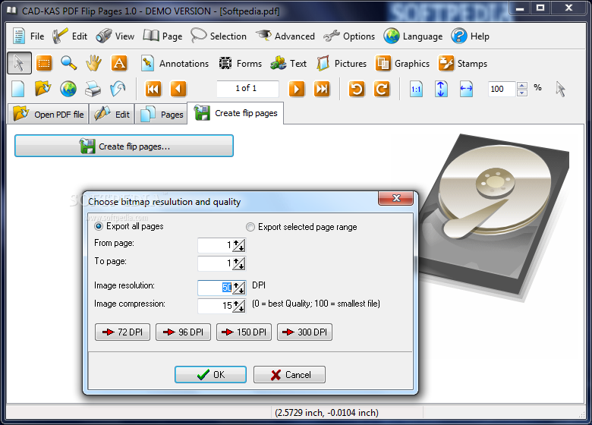Screen dimensions: 592x425
Task: Set resolution with 300 DPI button
Action: pyautogui.click(x=304, y=332)
